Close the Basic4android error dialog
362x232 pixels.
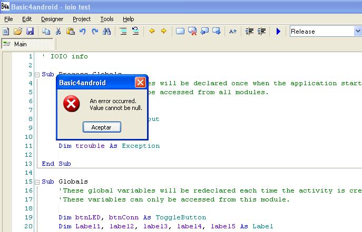click(x=140, y=83)
